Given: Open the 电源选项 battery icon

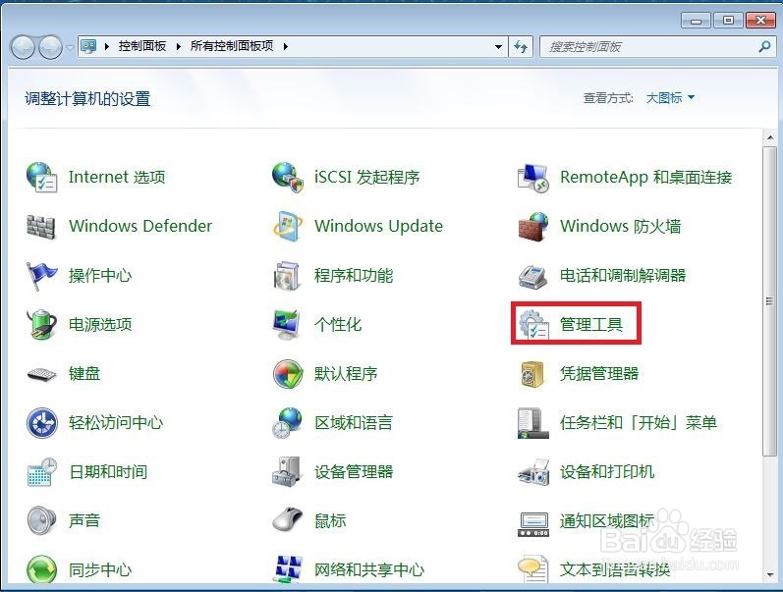Looking at the screenshot, I should pyautogui.click(x=41, y=324).
